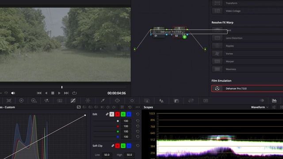Mute audio with the speaker icon
The image size is (283, 159).
point(13,93)
